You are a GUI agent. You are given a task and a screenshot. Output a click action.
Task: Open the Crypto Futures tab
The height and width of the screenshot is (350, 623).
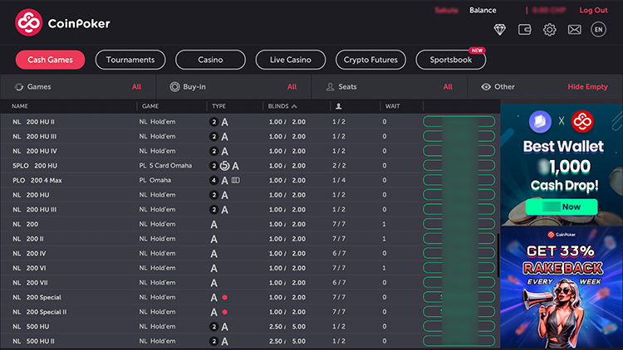[370, 60]
